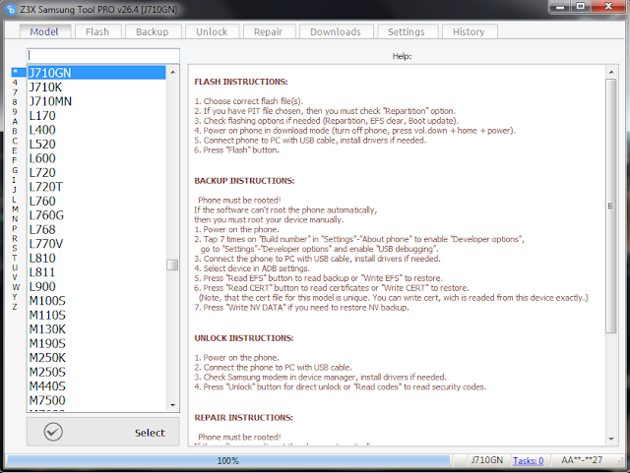
Task: Jump to models starting with A
Action: pos(15,121)
